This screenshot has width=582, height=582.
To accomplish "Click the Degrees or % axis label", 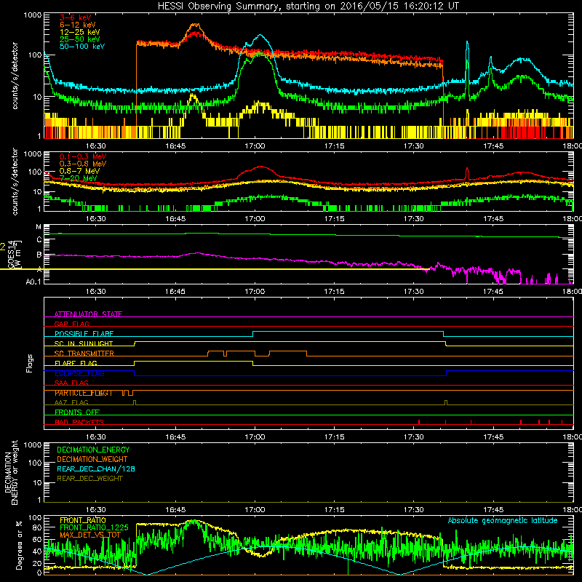I will (x=19, y=545).
